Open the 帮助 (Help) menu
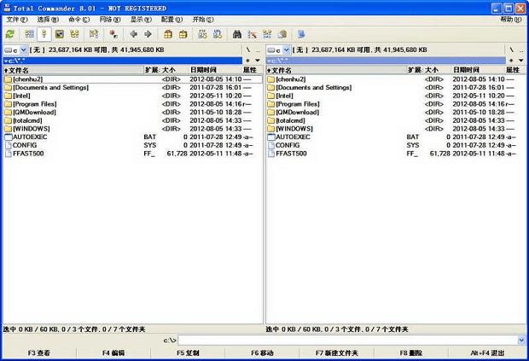This screenshot has height=361, width=529. [511, 20]
